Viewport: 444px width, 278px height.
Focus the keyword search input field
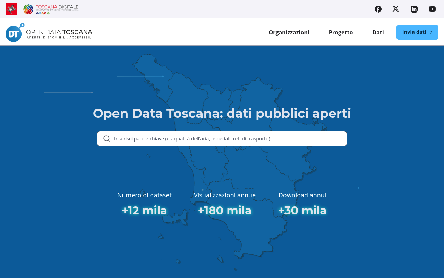pyautogui.click(x=222, y=139)
